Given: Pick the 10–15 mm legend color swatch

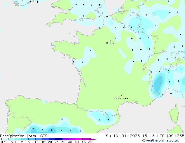Looking at the screenshot, I should pos(39,139).
